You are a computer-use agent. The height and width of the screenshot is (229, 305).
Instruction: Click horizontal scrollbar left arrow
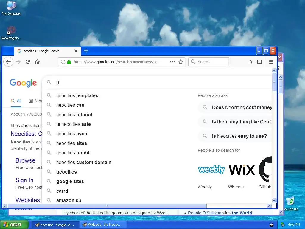(5, 206)
